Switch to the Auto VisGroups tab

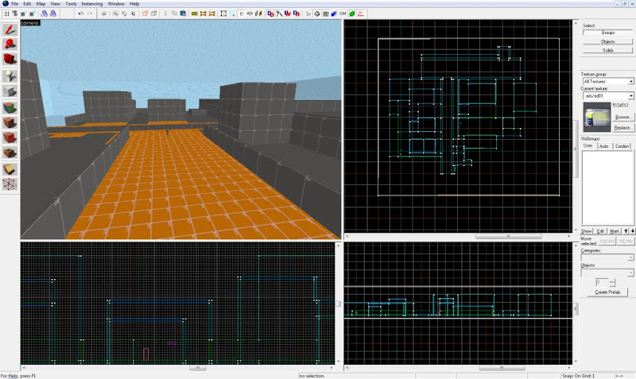(603, 146)
